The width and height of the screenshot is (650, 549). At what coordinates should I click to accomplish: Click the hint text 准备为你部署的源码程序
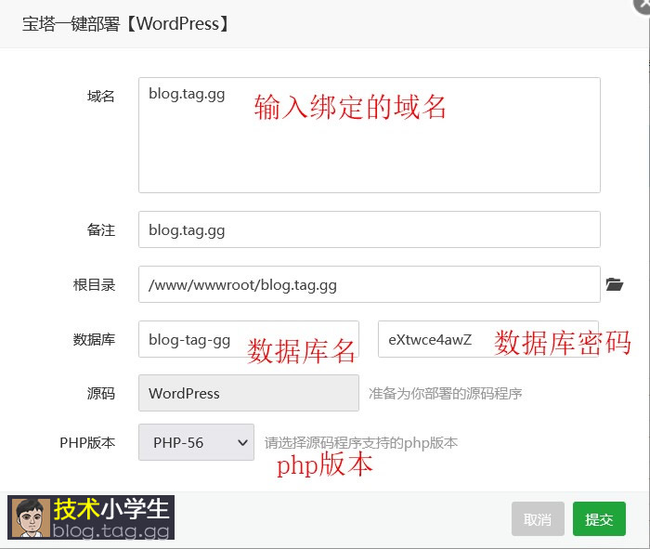coord(445,393)
